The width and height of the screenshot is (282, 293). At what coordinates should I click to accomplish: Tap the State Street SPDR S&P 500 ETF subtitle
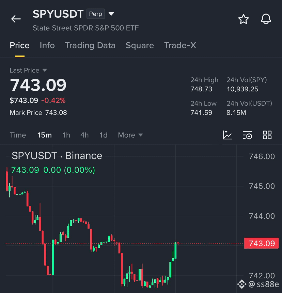[x=86, y=28]
